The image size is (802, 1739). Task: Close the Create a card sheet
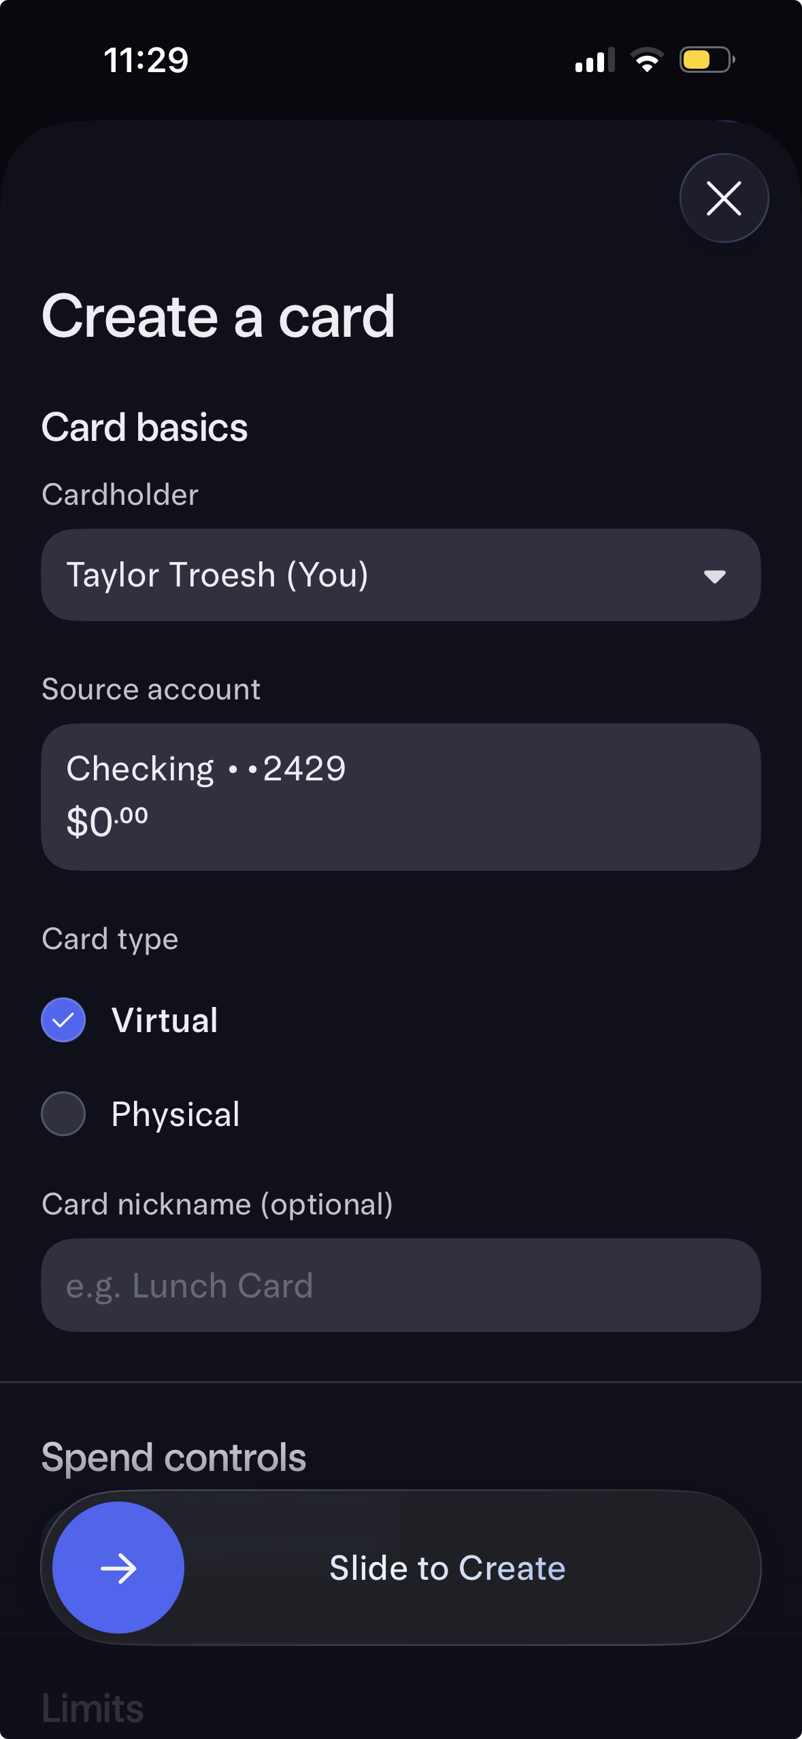[x=724, y=198]
